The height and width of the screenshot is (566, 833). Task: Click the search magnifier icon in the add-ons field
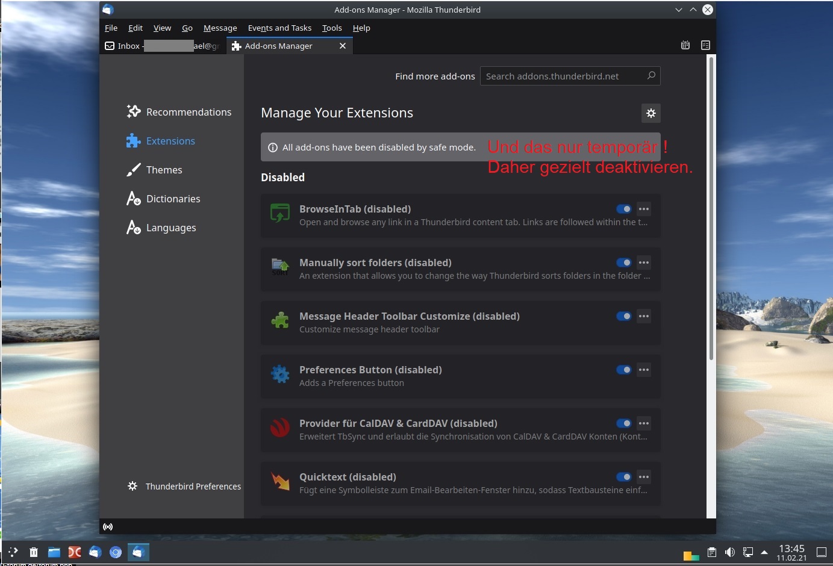click(x=650, y=76)
